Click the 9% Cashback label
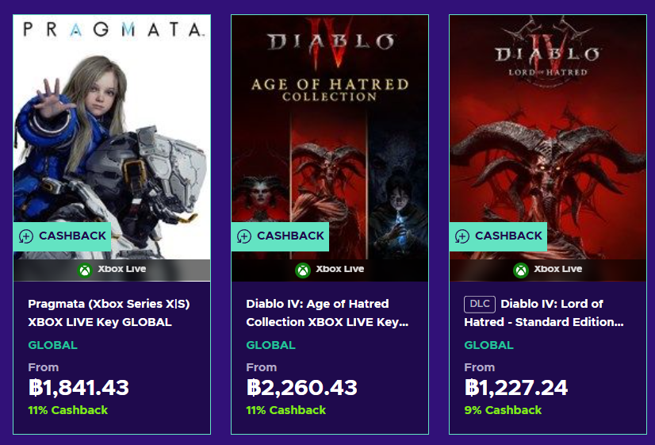 click(x=503, y=410)
